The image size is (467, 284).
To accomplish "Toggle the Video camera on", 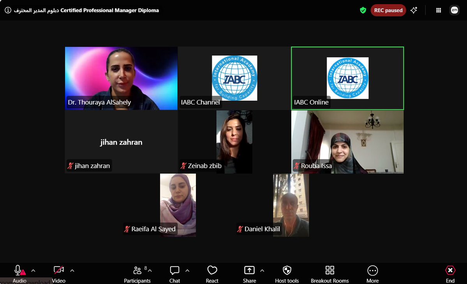I will pos(59,270).
